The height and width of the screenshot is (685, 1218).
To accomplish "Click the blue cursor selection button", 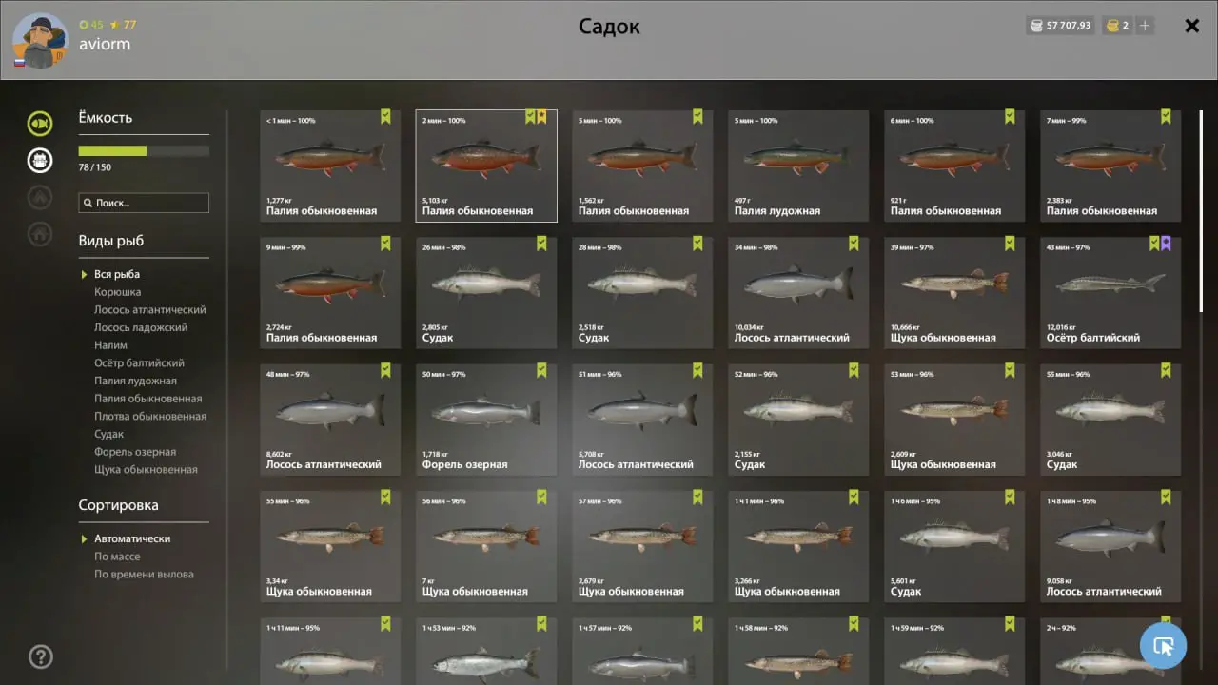I will 1163,646.
